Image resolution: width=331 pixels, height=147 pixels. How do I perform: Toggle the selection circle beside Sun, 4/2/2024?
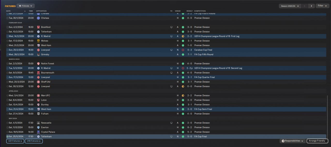[x=7, y=27]
